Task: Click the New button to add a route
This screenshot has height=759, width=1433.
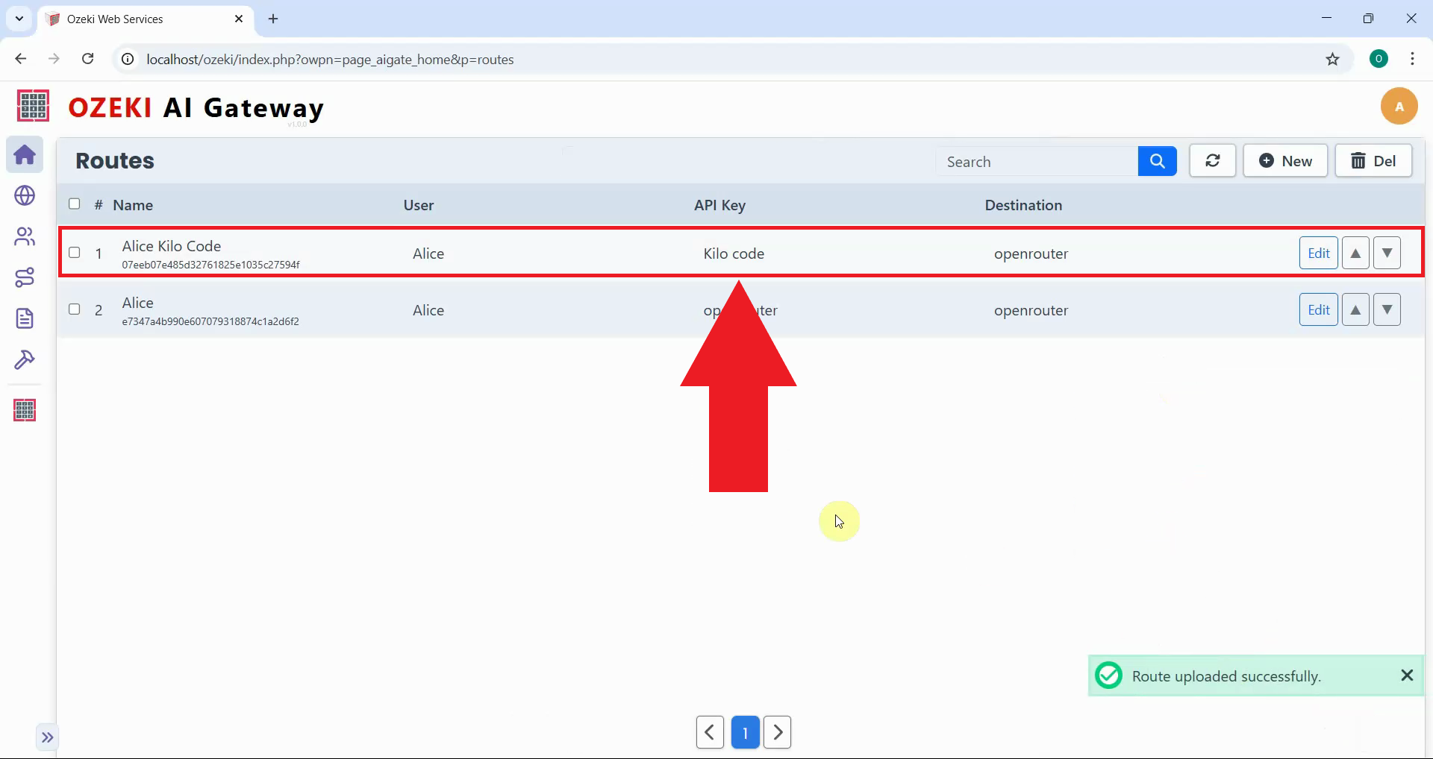Action: click(x=1285, y=160)
